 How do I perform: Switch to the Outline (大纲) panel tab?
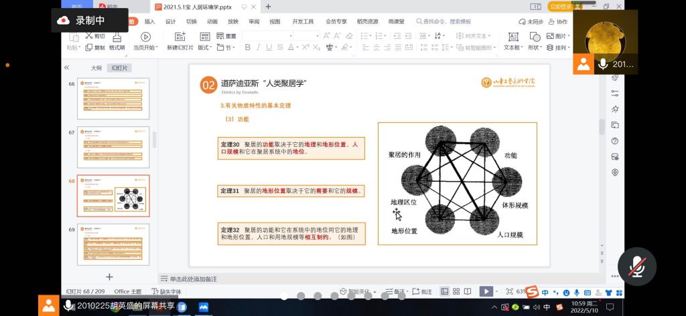point(96,67)
